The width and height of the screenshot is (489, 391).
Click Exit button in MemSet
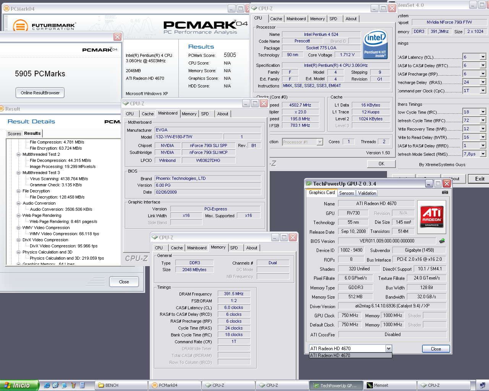(x=480, y=179)
